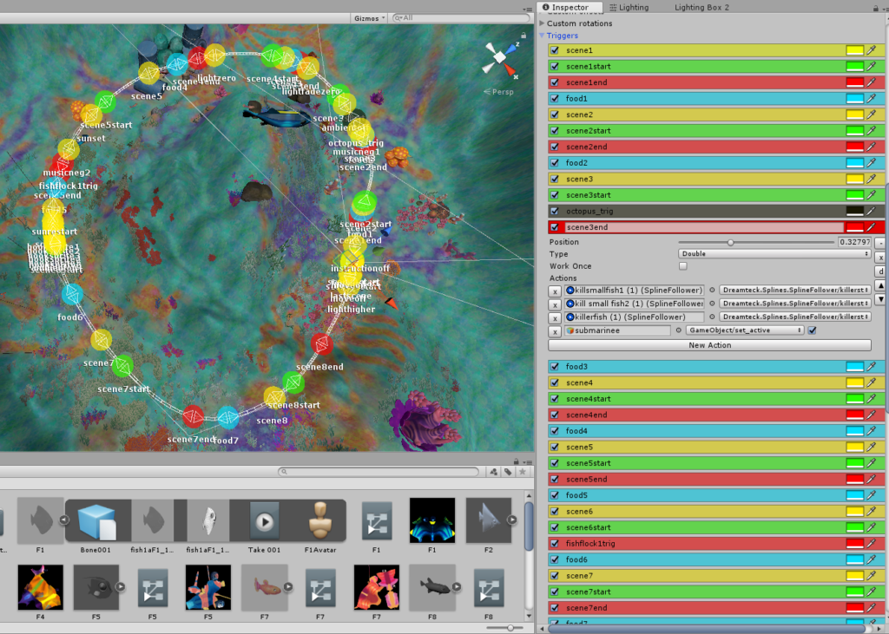Remove the killerfish (1) action with x

click(x=555, y=317)
